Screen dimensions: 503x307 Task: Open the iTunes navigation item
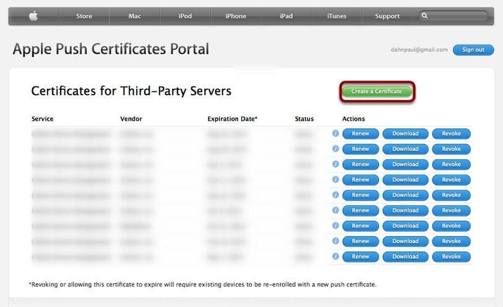click(337, 16)
